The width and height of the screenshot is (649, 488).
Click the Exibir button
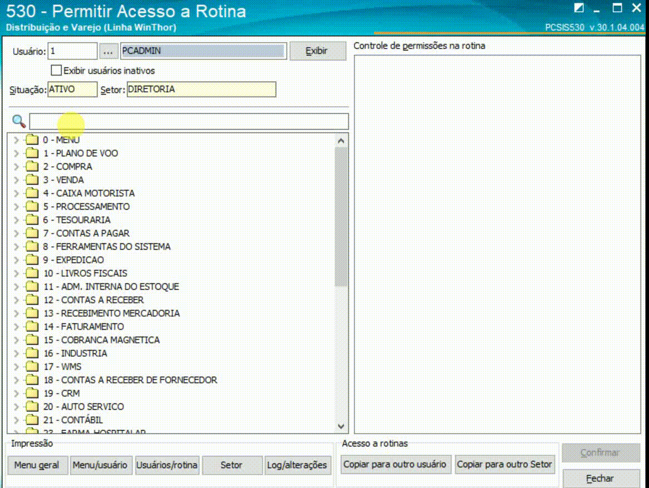point(317,51)
